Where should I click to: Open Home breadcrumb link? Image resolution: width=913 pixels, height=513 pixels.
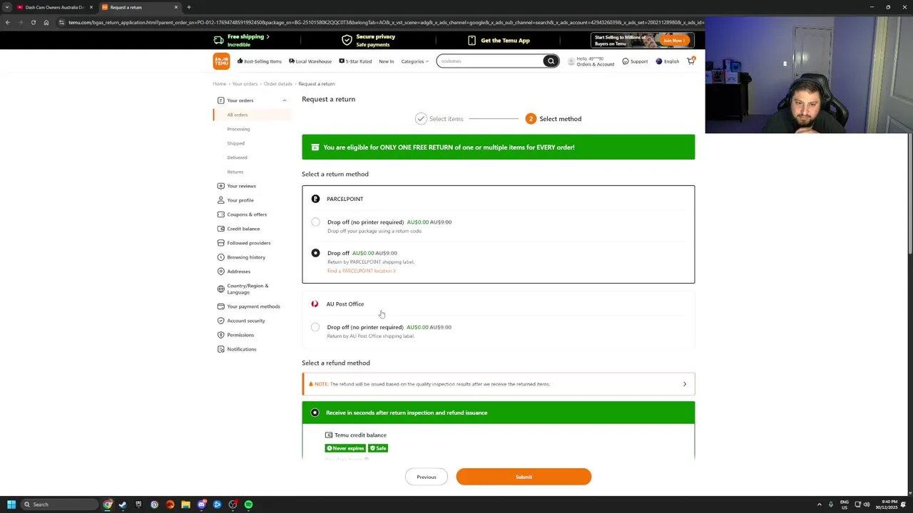coord(219,84)
